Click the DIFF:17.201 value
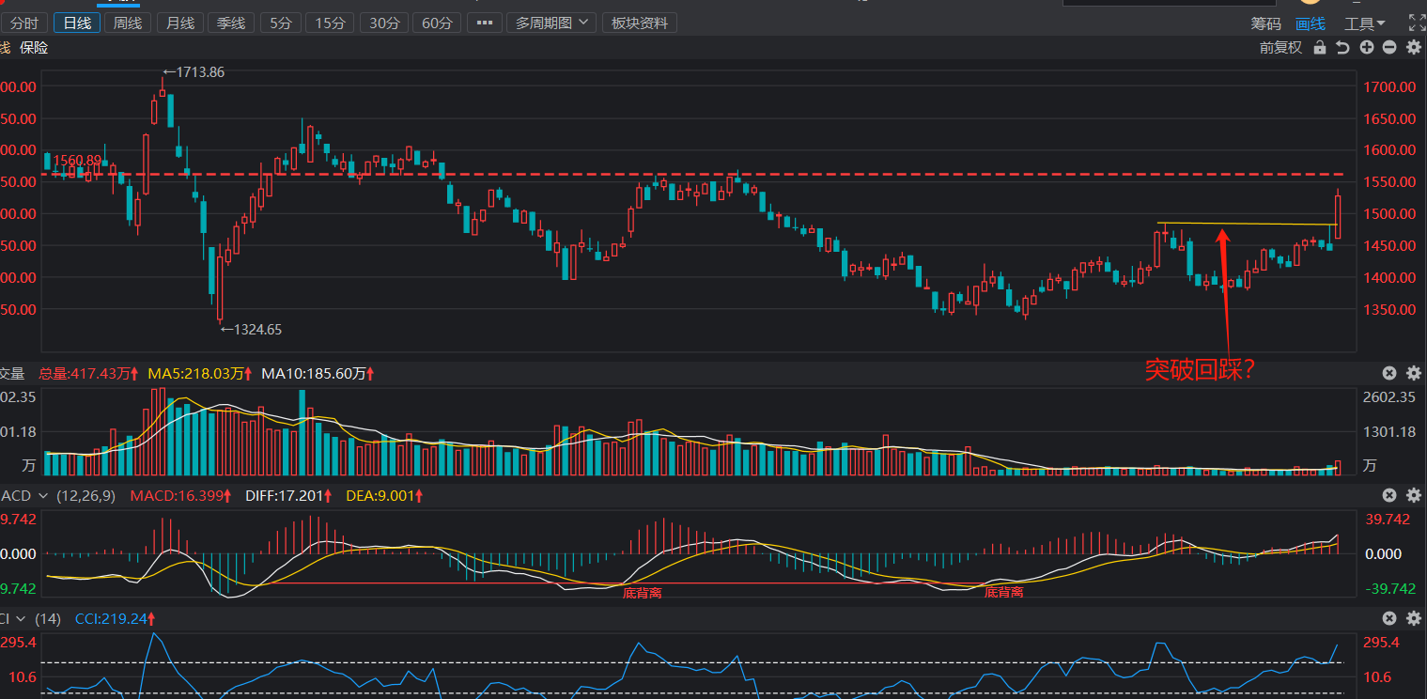Image resolution: width=1427 pixels, height=699 pixels. (x=286, y=495)
